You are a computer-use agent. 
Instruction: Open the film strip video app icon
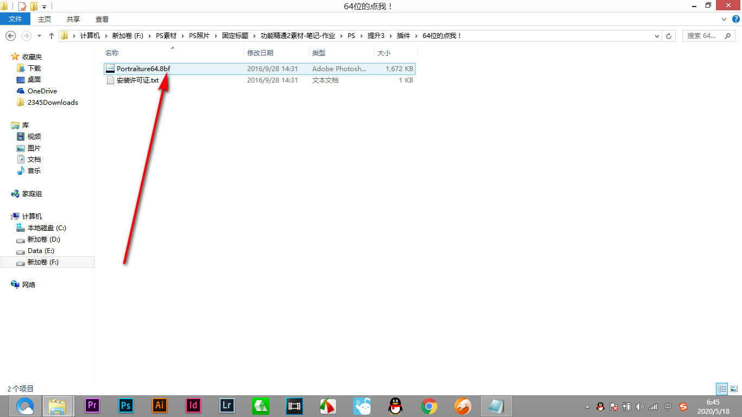click(294, 406)
